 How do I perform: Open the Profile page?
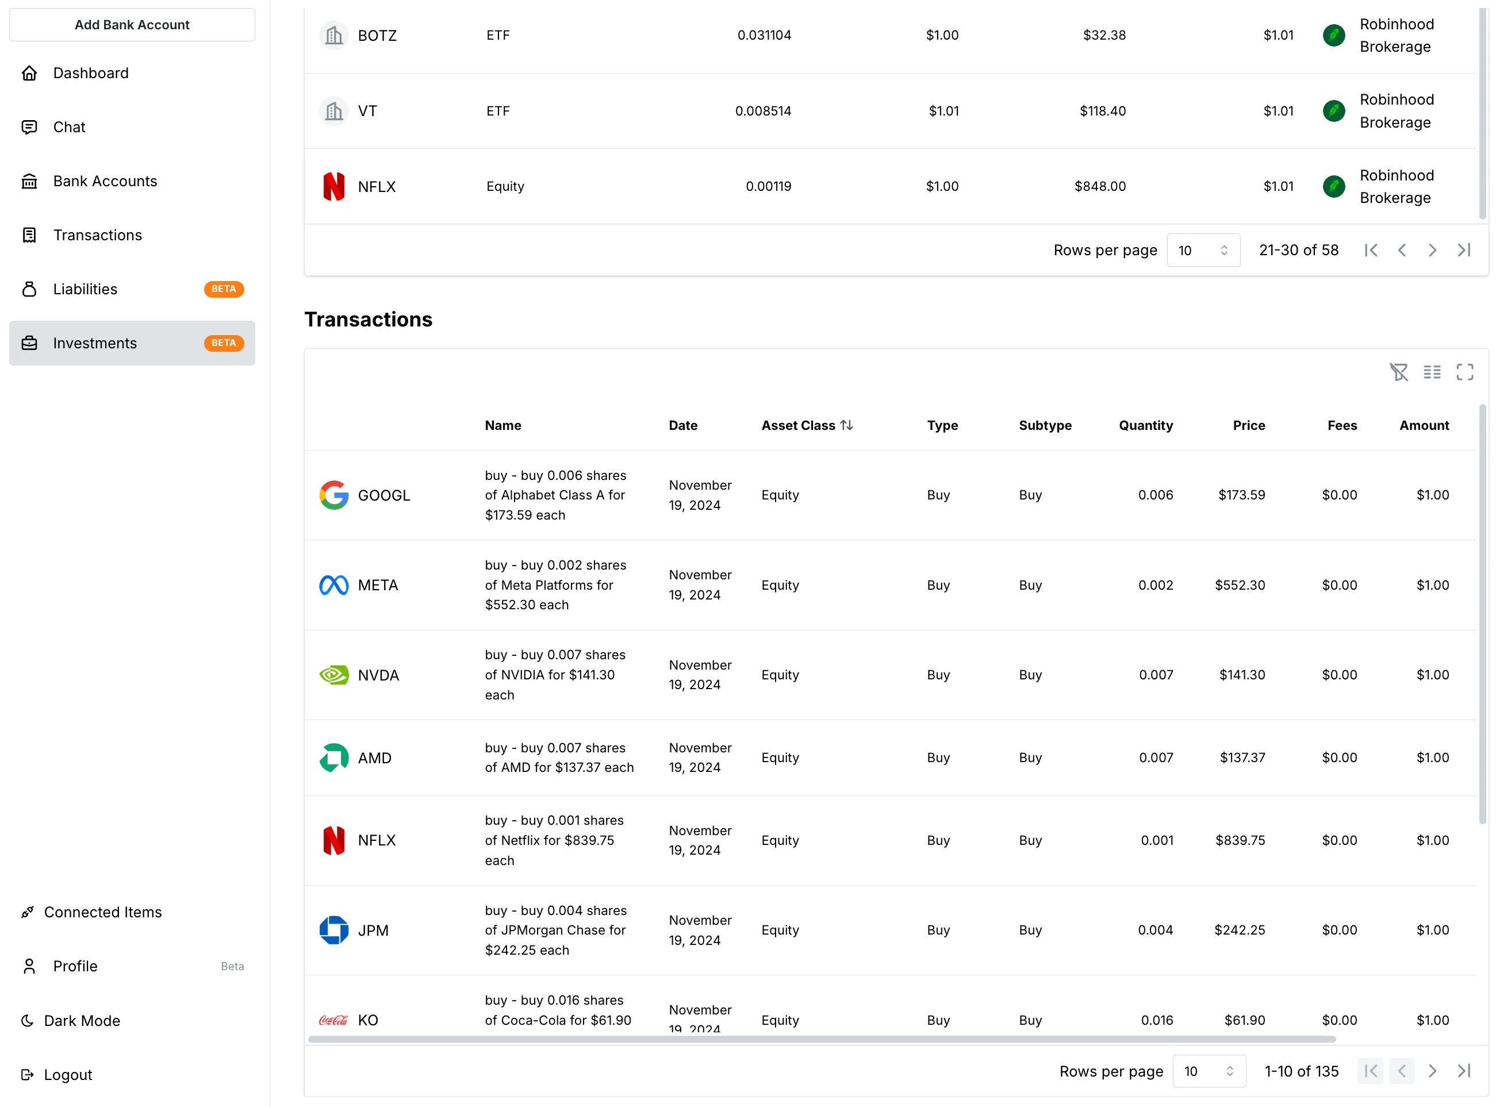pyautogui.click(x=132, y=967)
